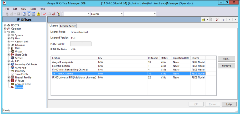Viewport: 240px width, 115px height.
Task: Open the Tools menu
Action: point(33,9)
